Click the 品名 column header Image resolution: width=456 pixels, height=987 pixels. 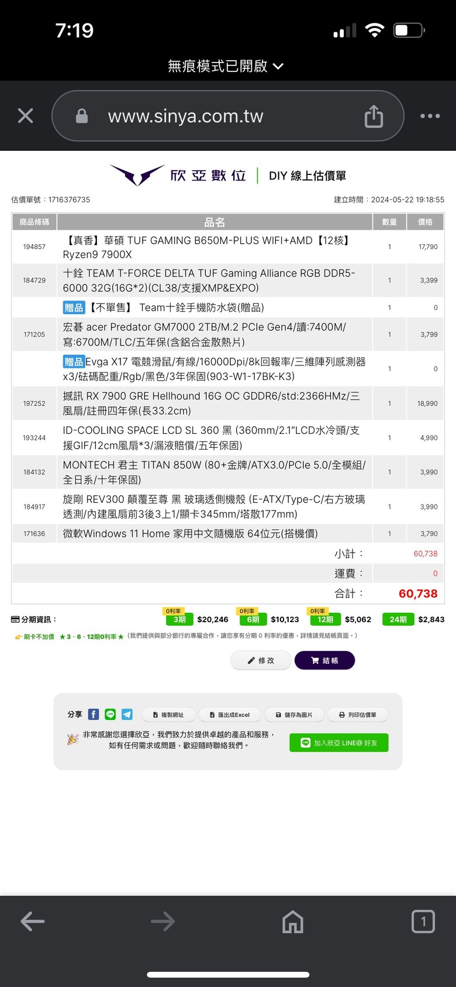coord(215,222)
